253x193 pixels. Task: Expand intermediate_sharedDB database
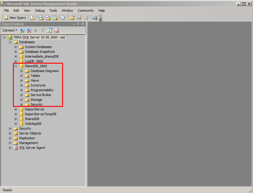click(x=16, y=56)
